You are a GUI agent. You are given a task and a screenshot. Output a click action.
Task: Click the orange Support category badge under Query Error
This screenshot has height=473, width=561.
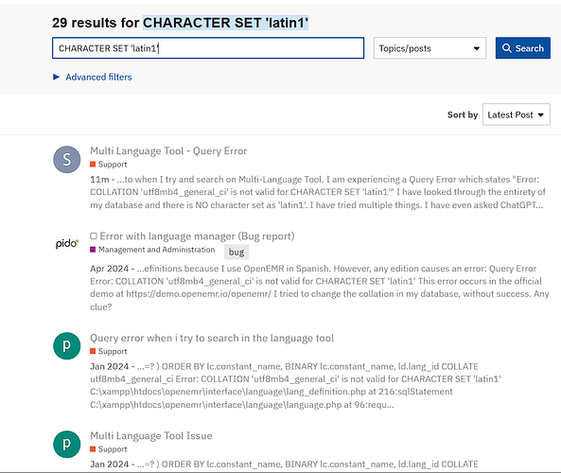click(109, 165)
